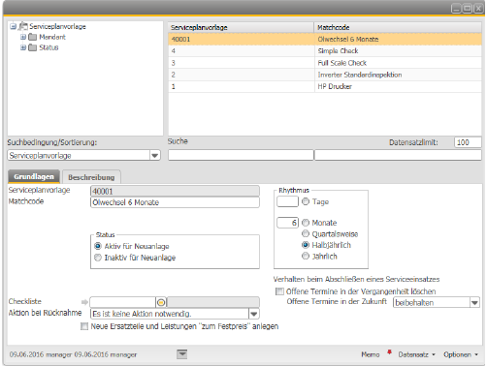Click Mandant tree label
487x366 pixels.
52,37
